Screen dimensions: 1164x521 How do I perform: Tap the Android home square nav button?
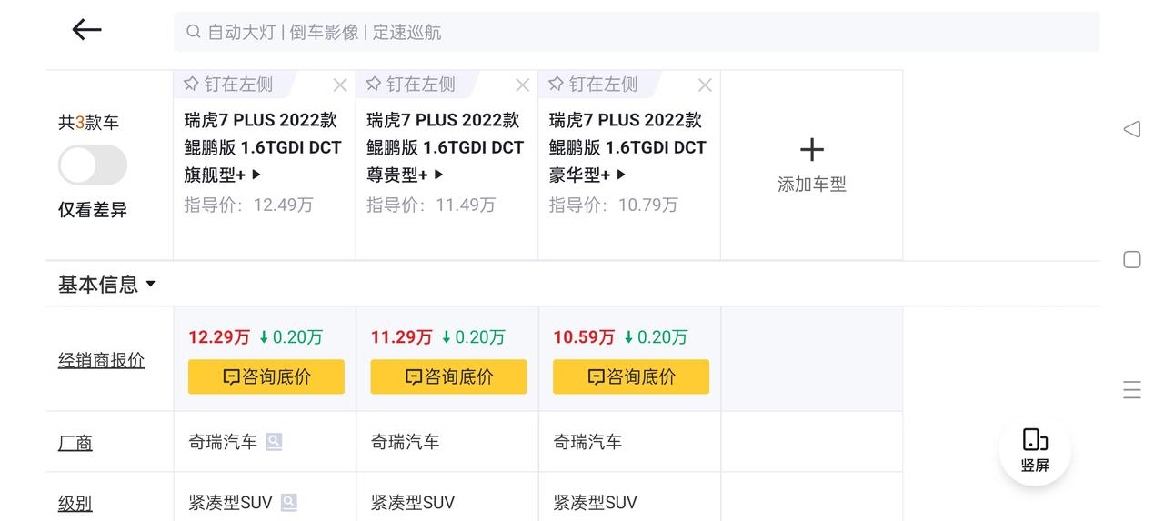(1132, 259)
